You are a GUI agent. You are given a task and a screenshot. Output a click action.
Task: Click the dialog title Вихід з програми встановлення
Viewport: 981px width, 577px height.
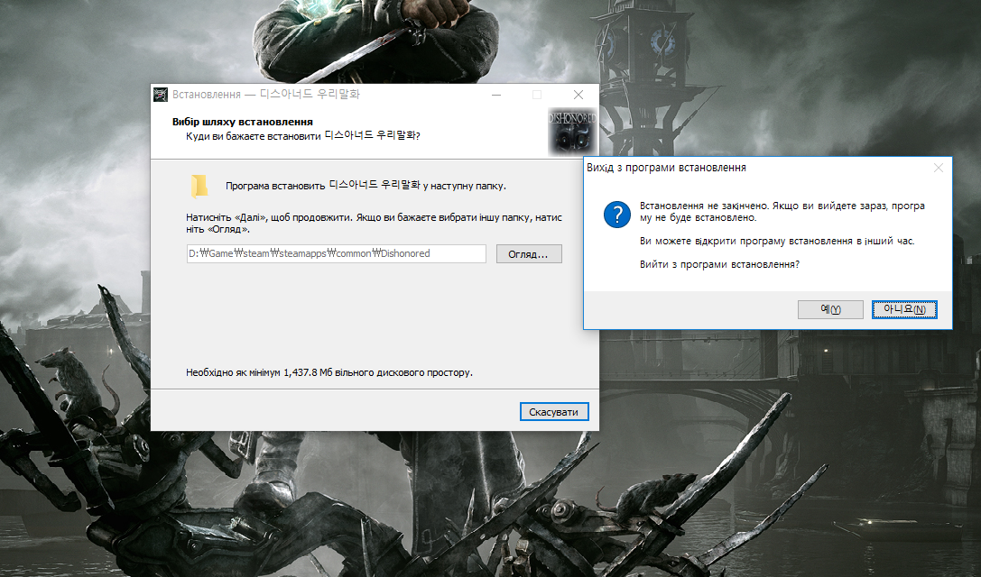pyautogui.click(x=666, y=168)
